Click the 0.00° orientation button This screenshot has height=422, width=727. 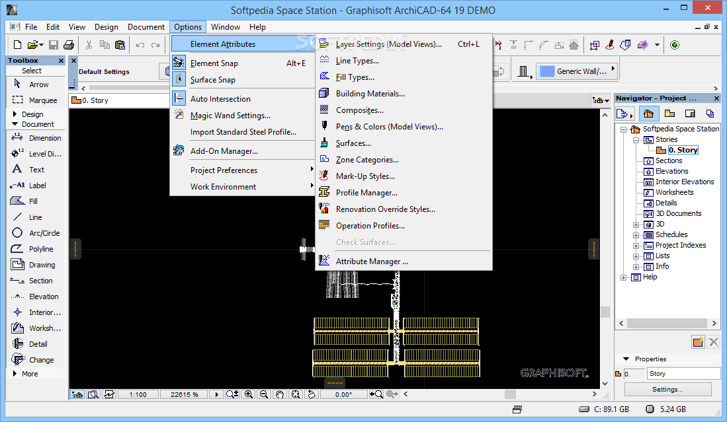pos(343,395)
